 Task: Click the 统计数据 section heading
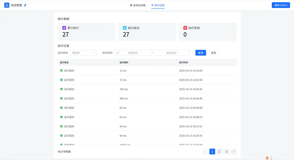(x=63, y=19)
